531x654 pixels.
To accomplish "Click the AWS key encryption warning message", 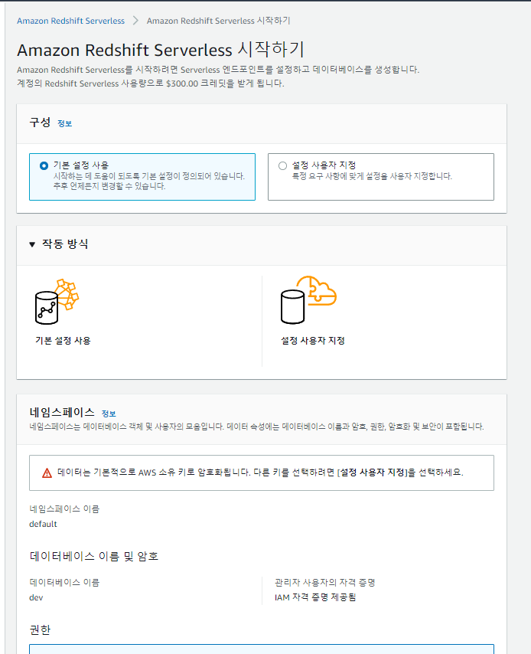I will point(260,473).
